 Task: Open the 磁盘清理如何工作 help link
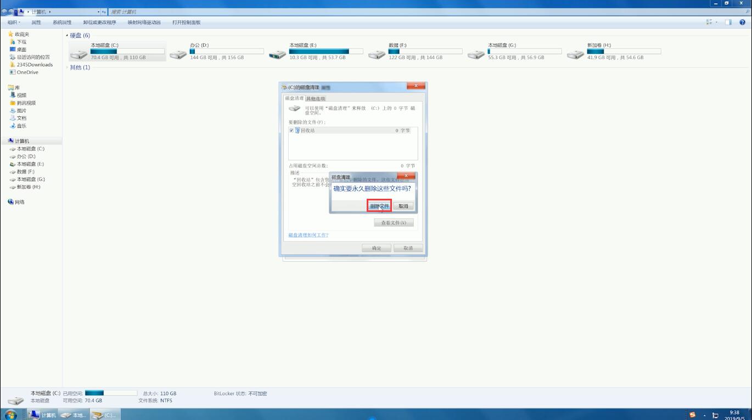pos(308,235)
